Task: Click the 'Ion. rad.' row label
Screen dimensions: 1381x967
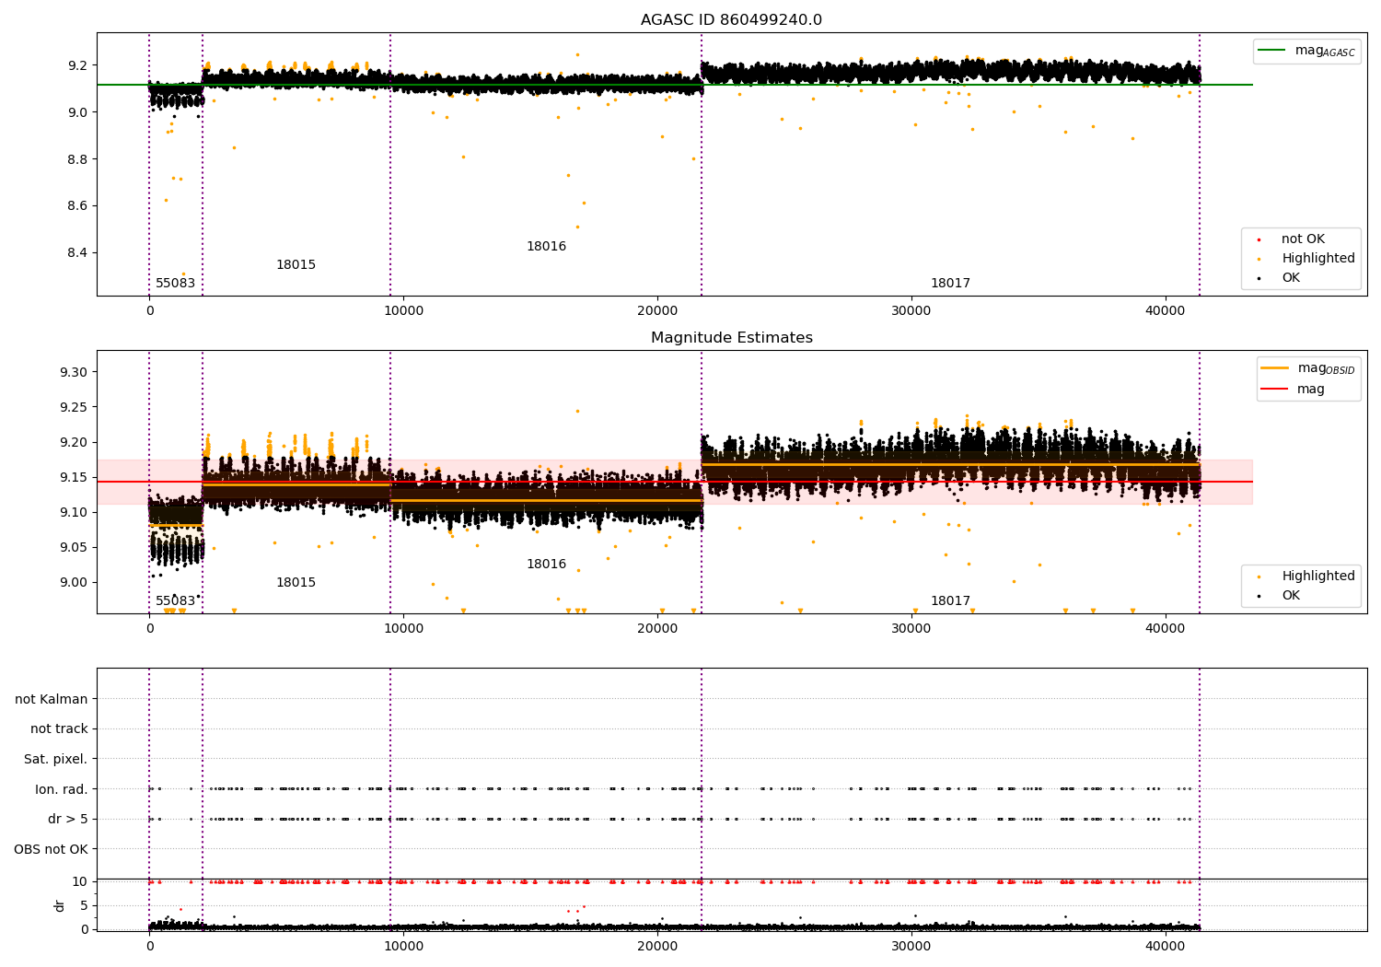Action: pyautogui.click(x=62, y=790)
